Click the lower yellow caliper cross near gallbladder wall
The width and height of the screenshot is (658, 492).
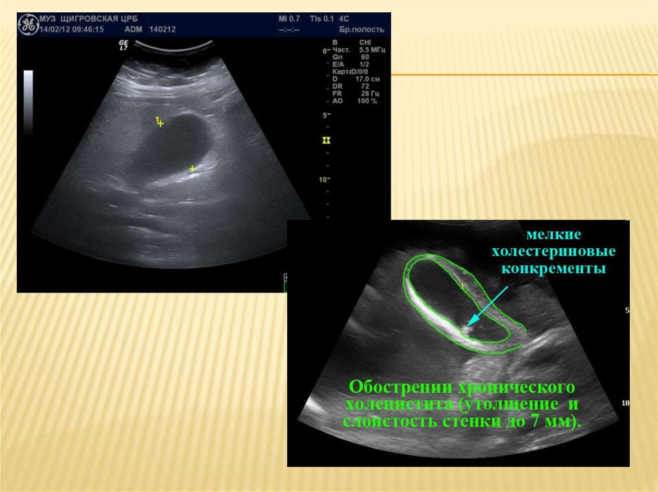192,169
